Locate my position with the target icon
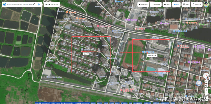Screen dimensions: 211x104 (206, 85)
